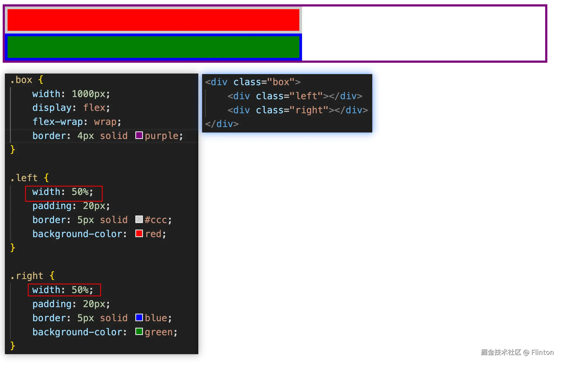Screen dimensions: 563x365
Task: Click the red color swatch in .left
Action: tap(139, 233)
